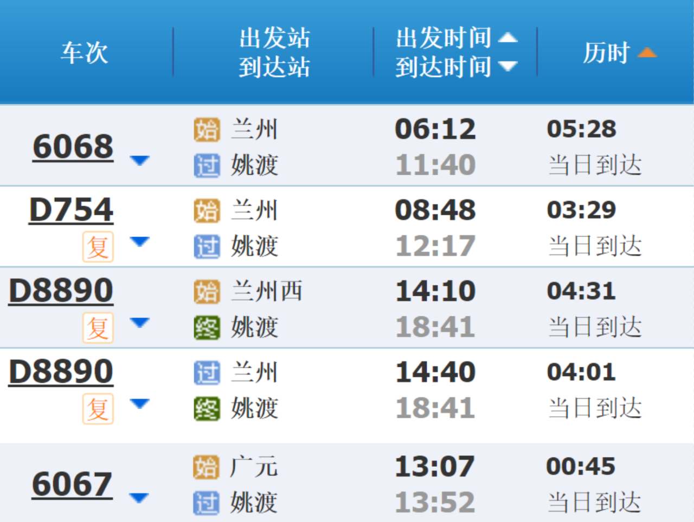
Task: Click origin 始 icon beside 兰州西
Action: coord(207,292)
